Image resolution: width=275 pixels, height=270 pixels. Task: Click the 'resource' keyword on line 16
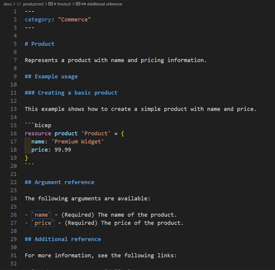coord(38,133)
